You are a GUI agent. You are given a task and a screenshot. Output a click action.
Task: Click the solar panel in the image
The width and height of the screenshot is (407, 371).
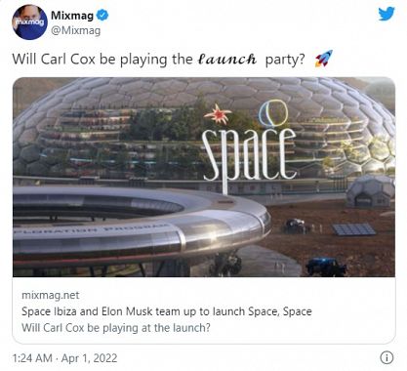pyautogui.click(x=354, y=229)
